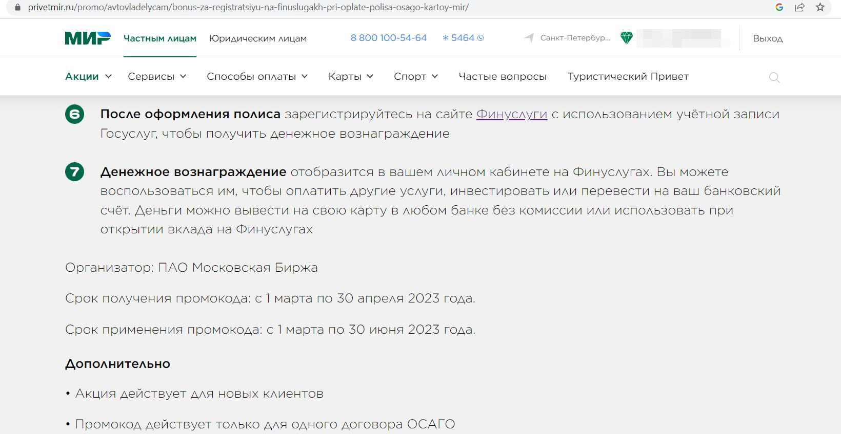Open the site search magnifier
Viewport: 841px width, 434px height.
coord(774,77)
